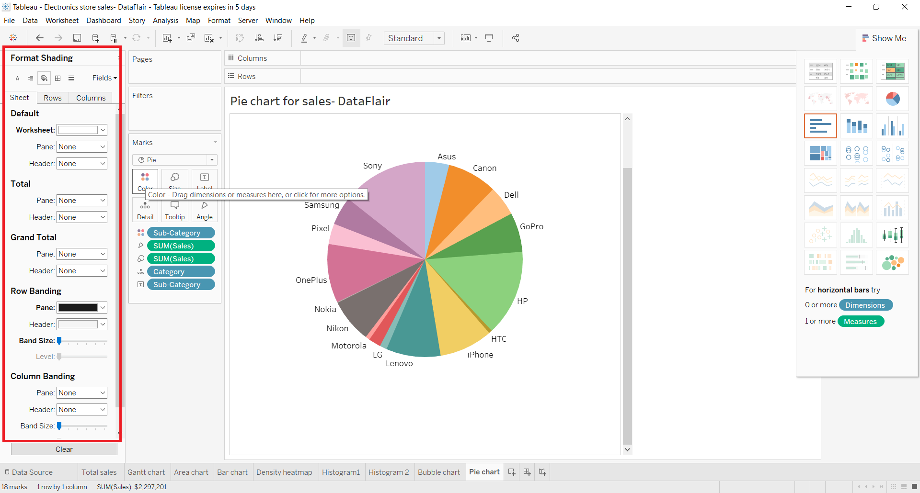The width and height of the screenshot is (920, 493).
Task: Open Default Header shading dropdown
Action: tap(82, 164)
